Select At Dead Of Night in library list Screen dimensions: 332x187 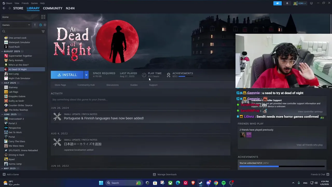tap(23, 69)
